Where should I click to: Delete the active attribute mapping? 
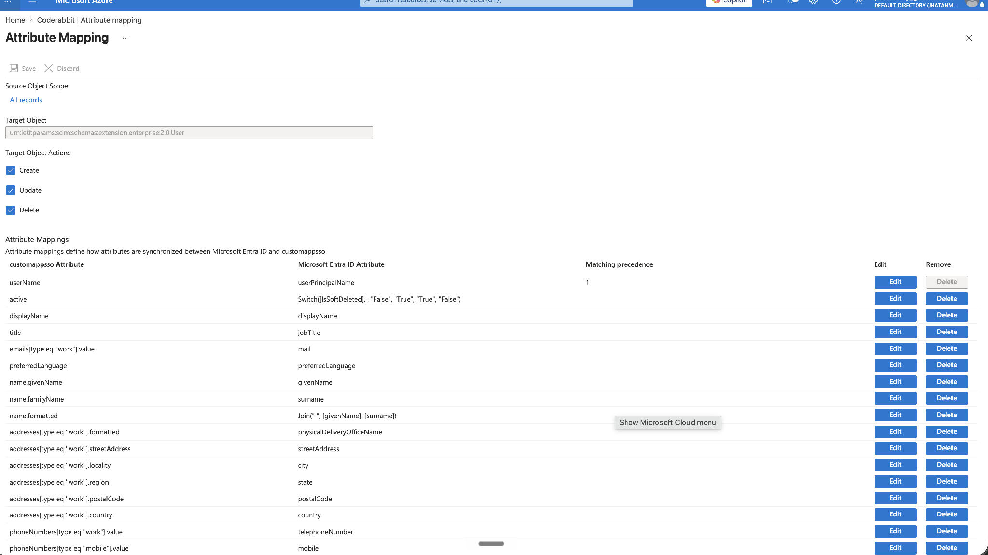point(946,299)
